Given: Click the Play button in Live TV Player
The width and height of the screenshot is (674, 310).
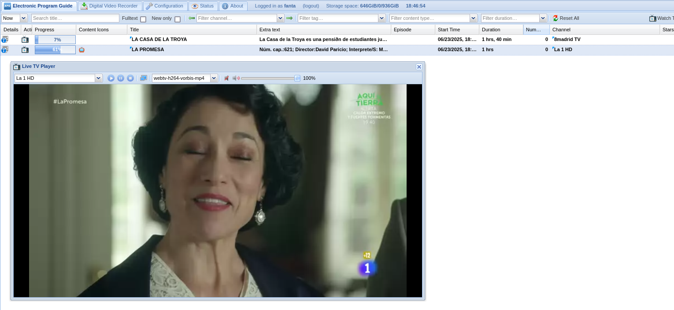Looking at the screenshot, I should click(111, 78).
